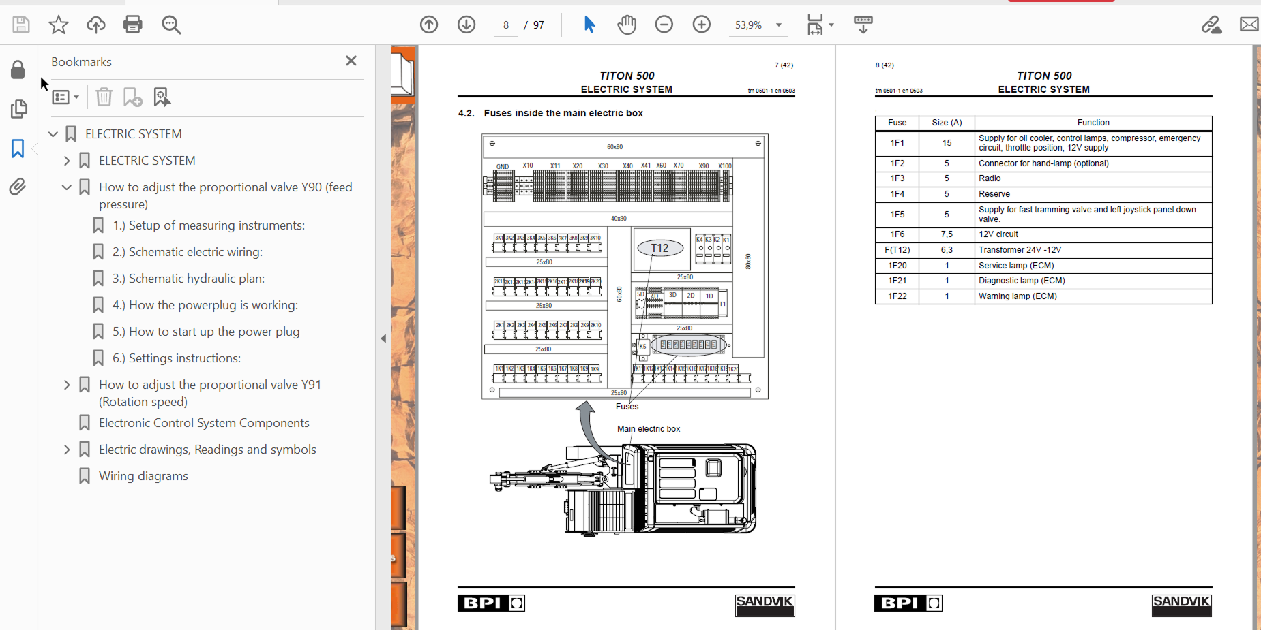The width and height of the screenshot is (1261, 630).
Task: Open the Attachments paperclip panel
Action: (18, 187)
